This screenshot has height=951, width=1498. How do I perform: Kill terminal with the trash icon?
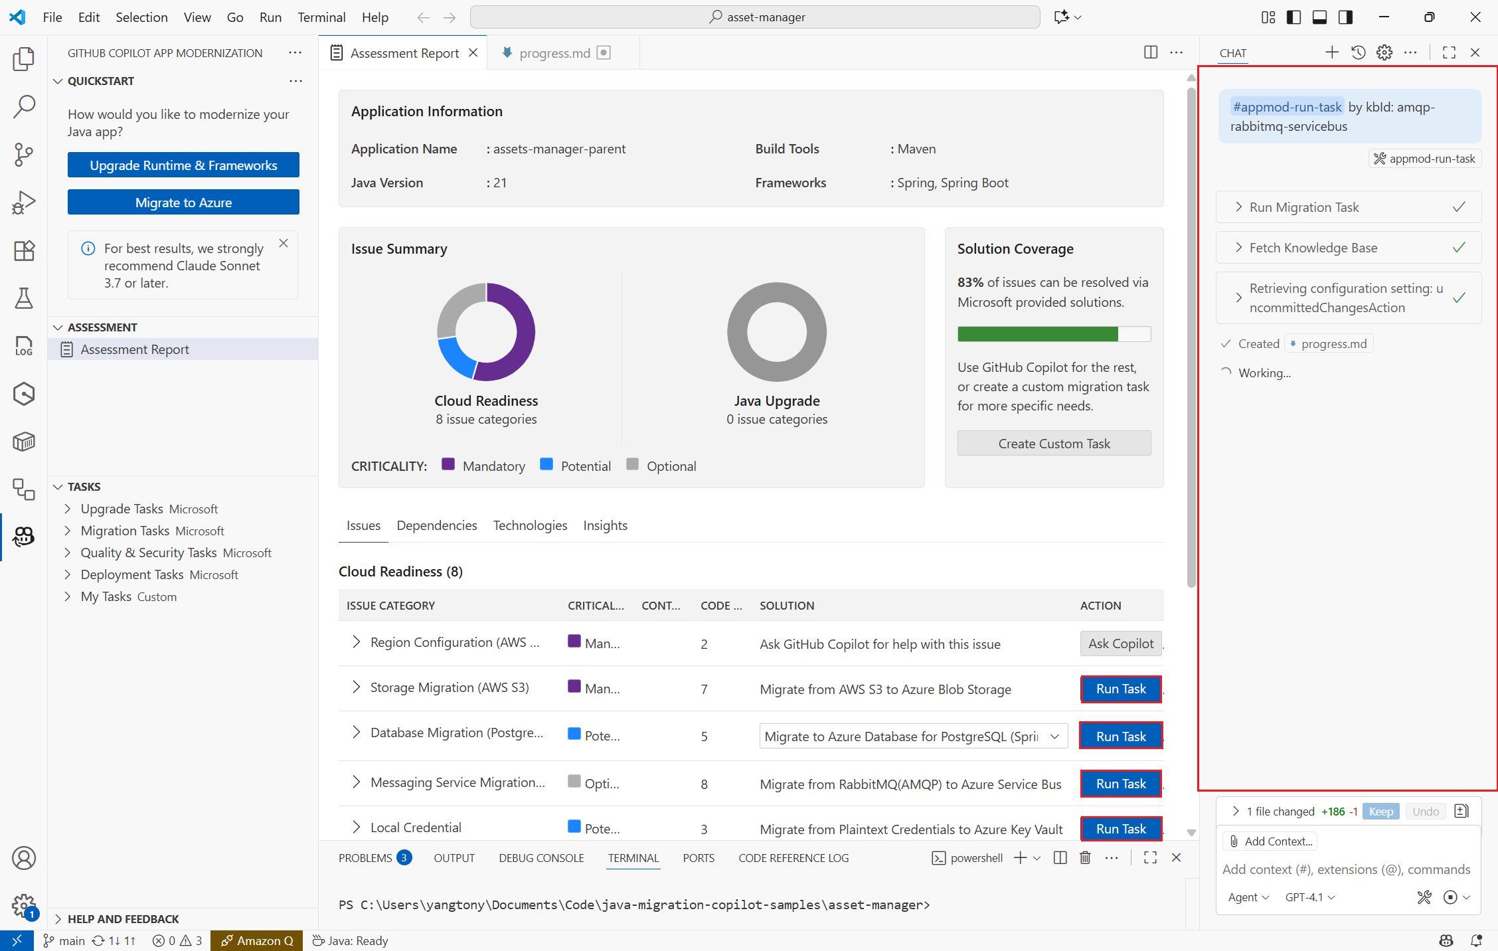1085,857
